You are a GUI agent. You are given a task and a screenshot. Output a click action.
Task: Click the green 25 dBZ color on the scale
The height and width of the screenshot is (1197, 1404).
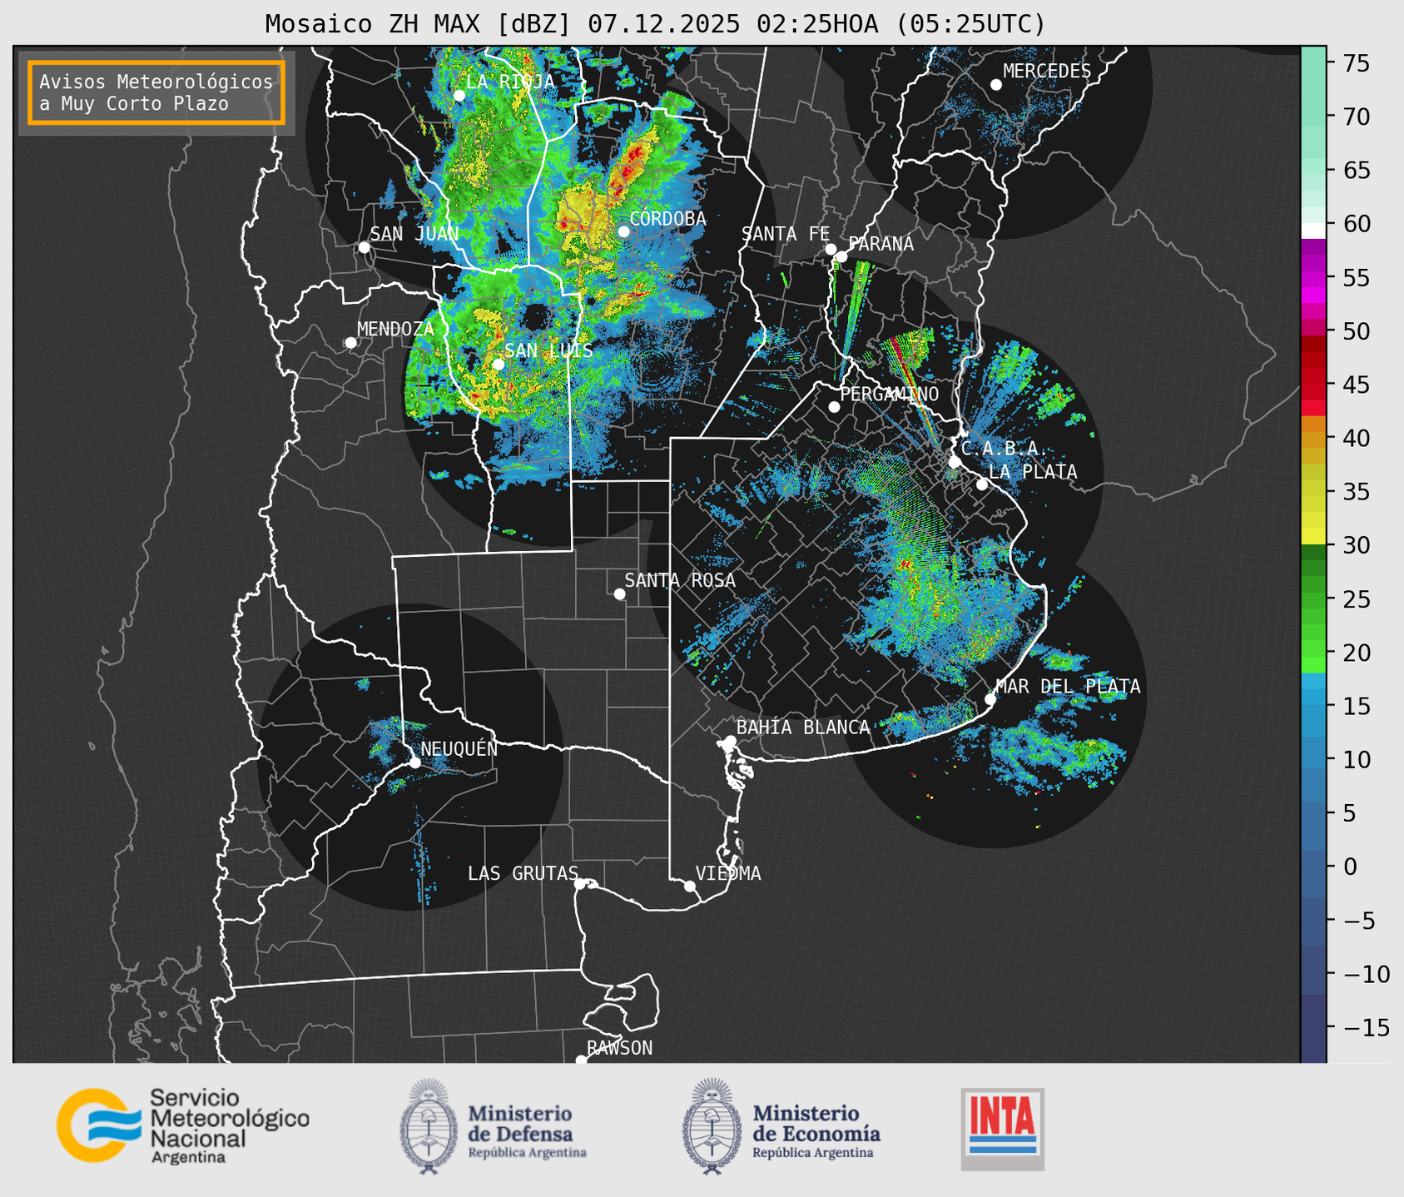pos(1313,599)
